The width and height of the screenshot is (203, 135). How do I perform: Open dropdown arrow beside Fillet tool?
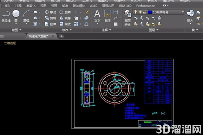(x=80, y=18)
